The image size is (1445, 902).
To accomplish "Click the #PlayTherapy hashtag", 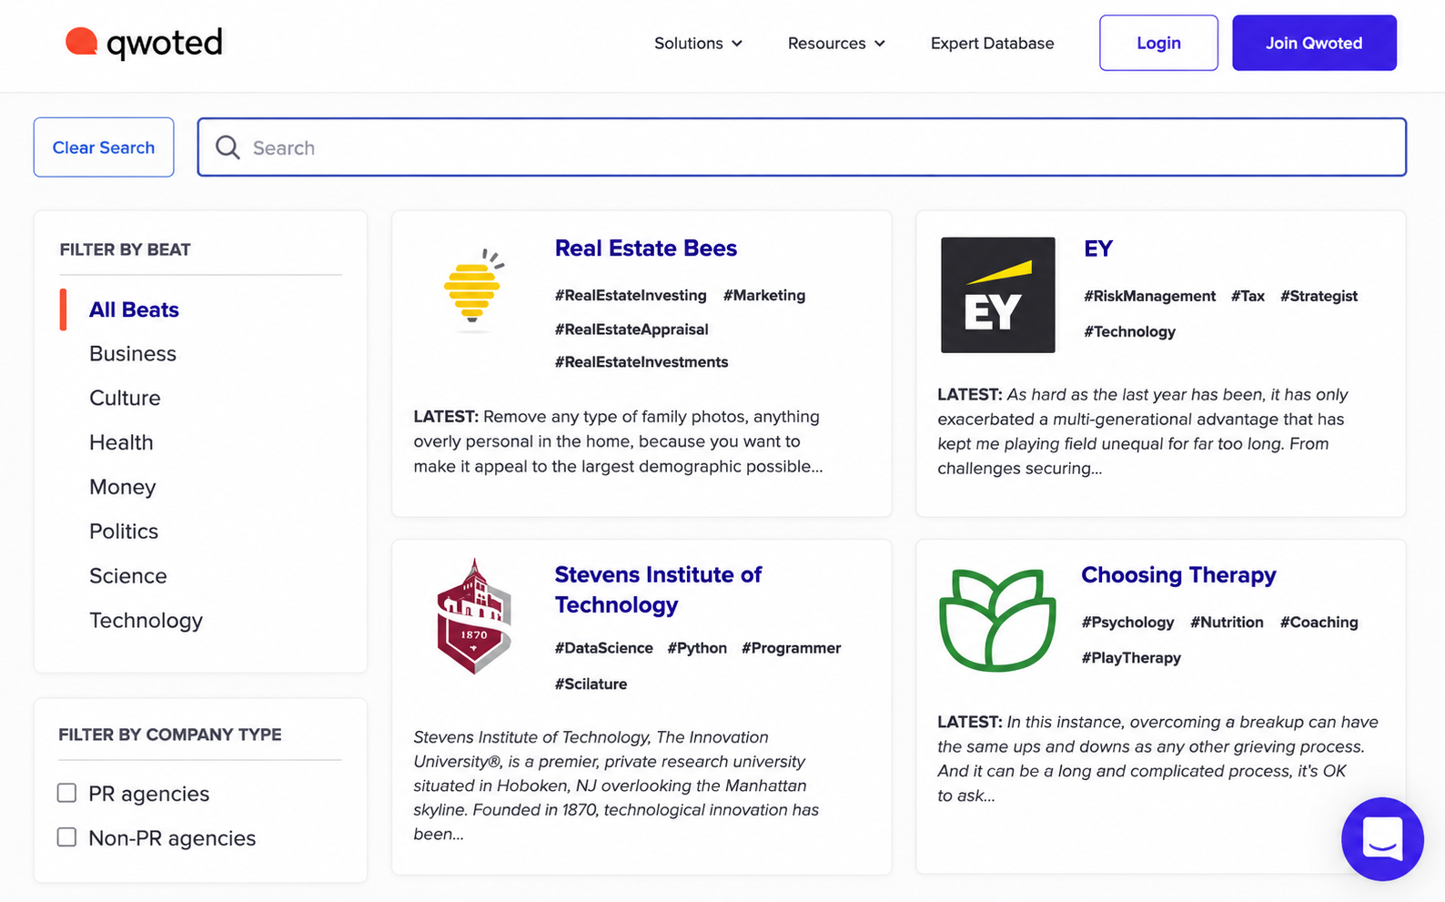I will pos(1131,658).
